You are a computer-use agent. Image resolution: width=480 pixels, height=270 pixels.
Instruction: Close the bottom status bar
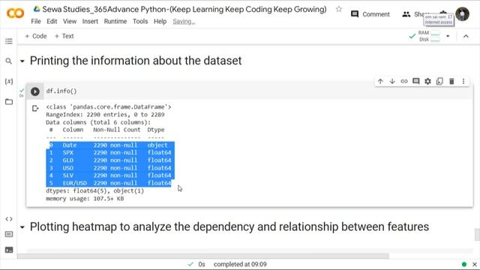coord(475,264)
